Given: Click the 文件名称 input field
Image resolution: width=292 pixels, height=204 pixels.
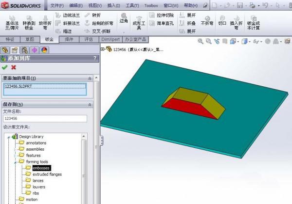Looking at the screenshot, I should [x=45, y=119].
